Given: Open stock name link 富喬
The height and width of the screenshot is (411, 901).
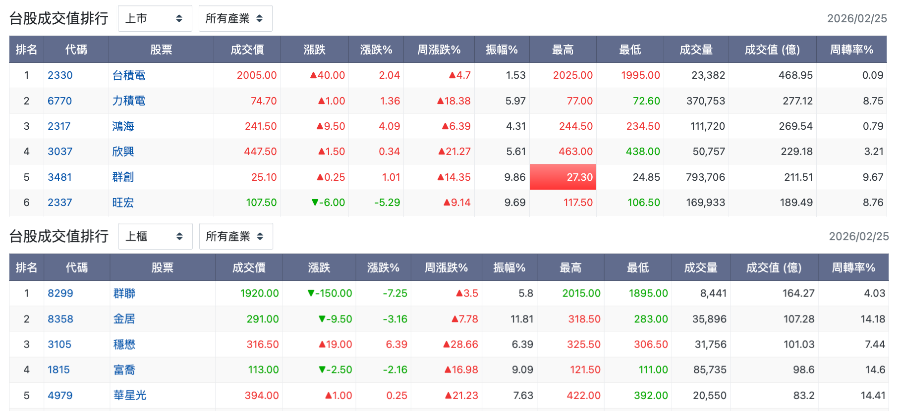Looking at the screenshot, I should click(x=124, y=369).
